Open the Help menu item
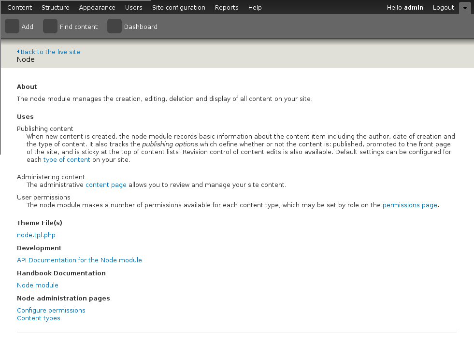474x342 pixels. [x=255, y=7]
